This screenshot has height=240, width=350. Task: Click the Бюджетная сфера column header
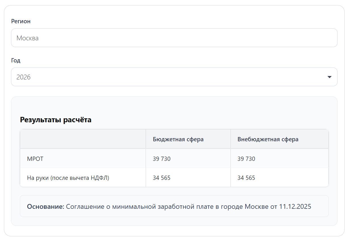pos(178,139)
